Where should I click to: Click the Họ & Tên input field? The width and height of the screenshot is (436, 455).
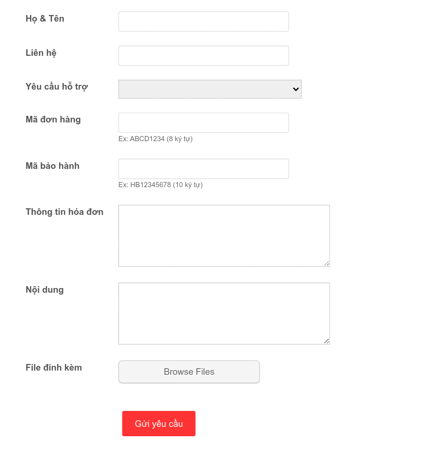203,21
